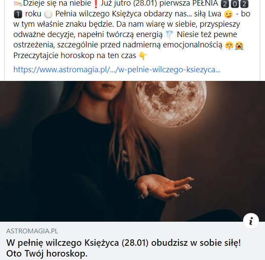Viewport: 265px width, 260px height.
Task: Click the huffing face emoji
Action: [x=229, y=46]
